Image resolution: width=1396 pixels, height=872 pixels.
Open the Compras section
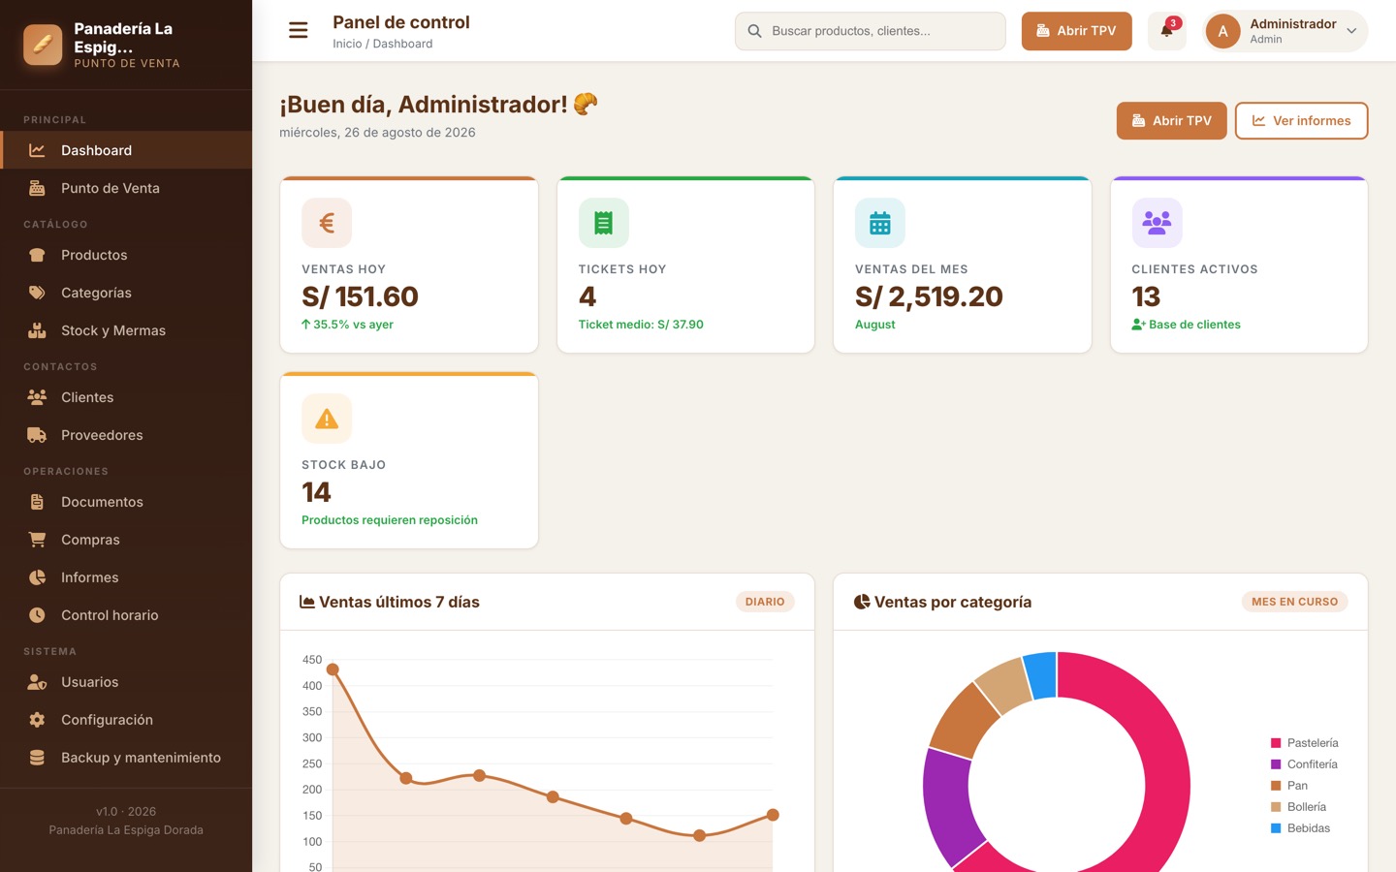(x=126, y=540)
